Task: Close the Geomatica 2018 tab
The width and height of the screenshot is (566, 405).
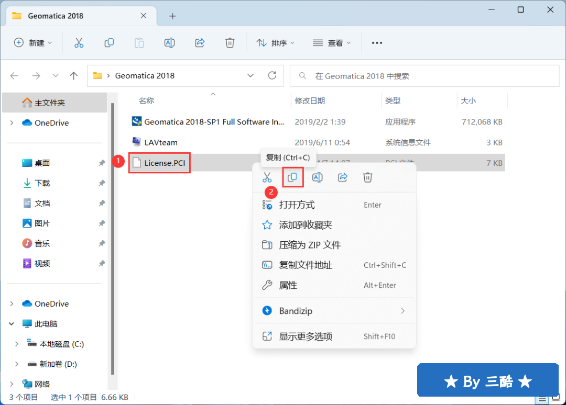Action: (143, 16)
